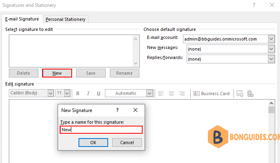Cancel the New Signature dialog
280x163 pixels.
point(127,143)
